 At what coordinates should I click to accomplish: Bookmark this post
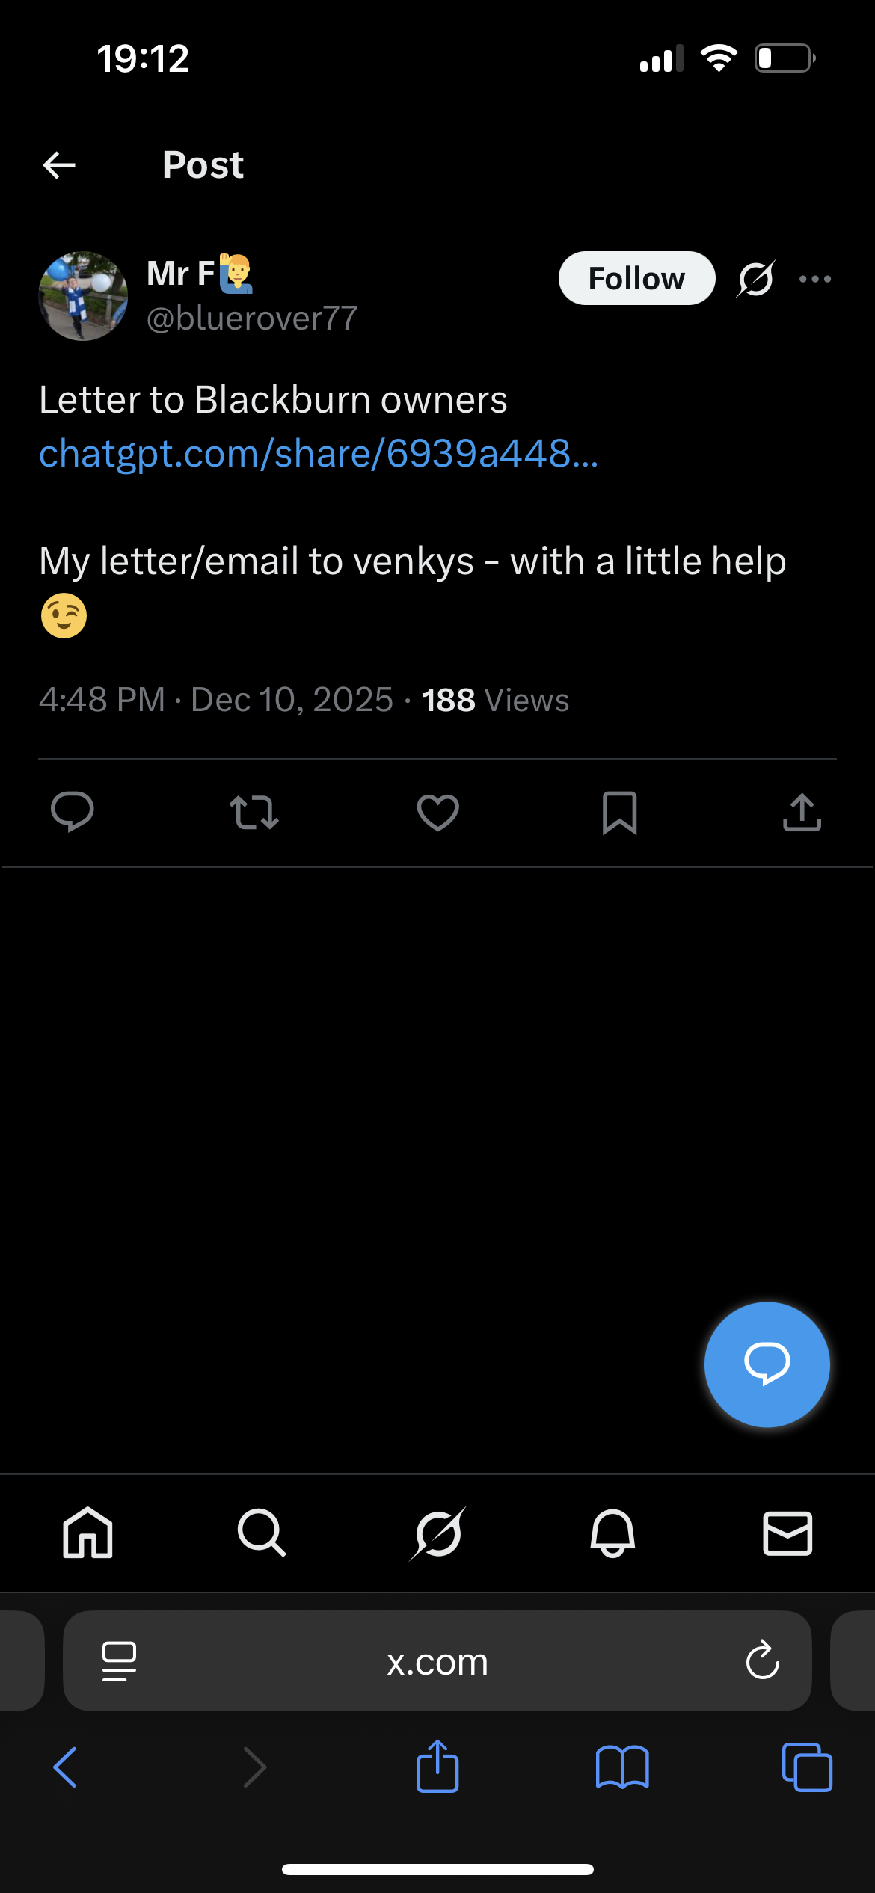point(619,813)
